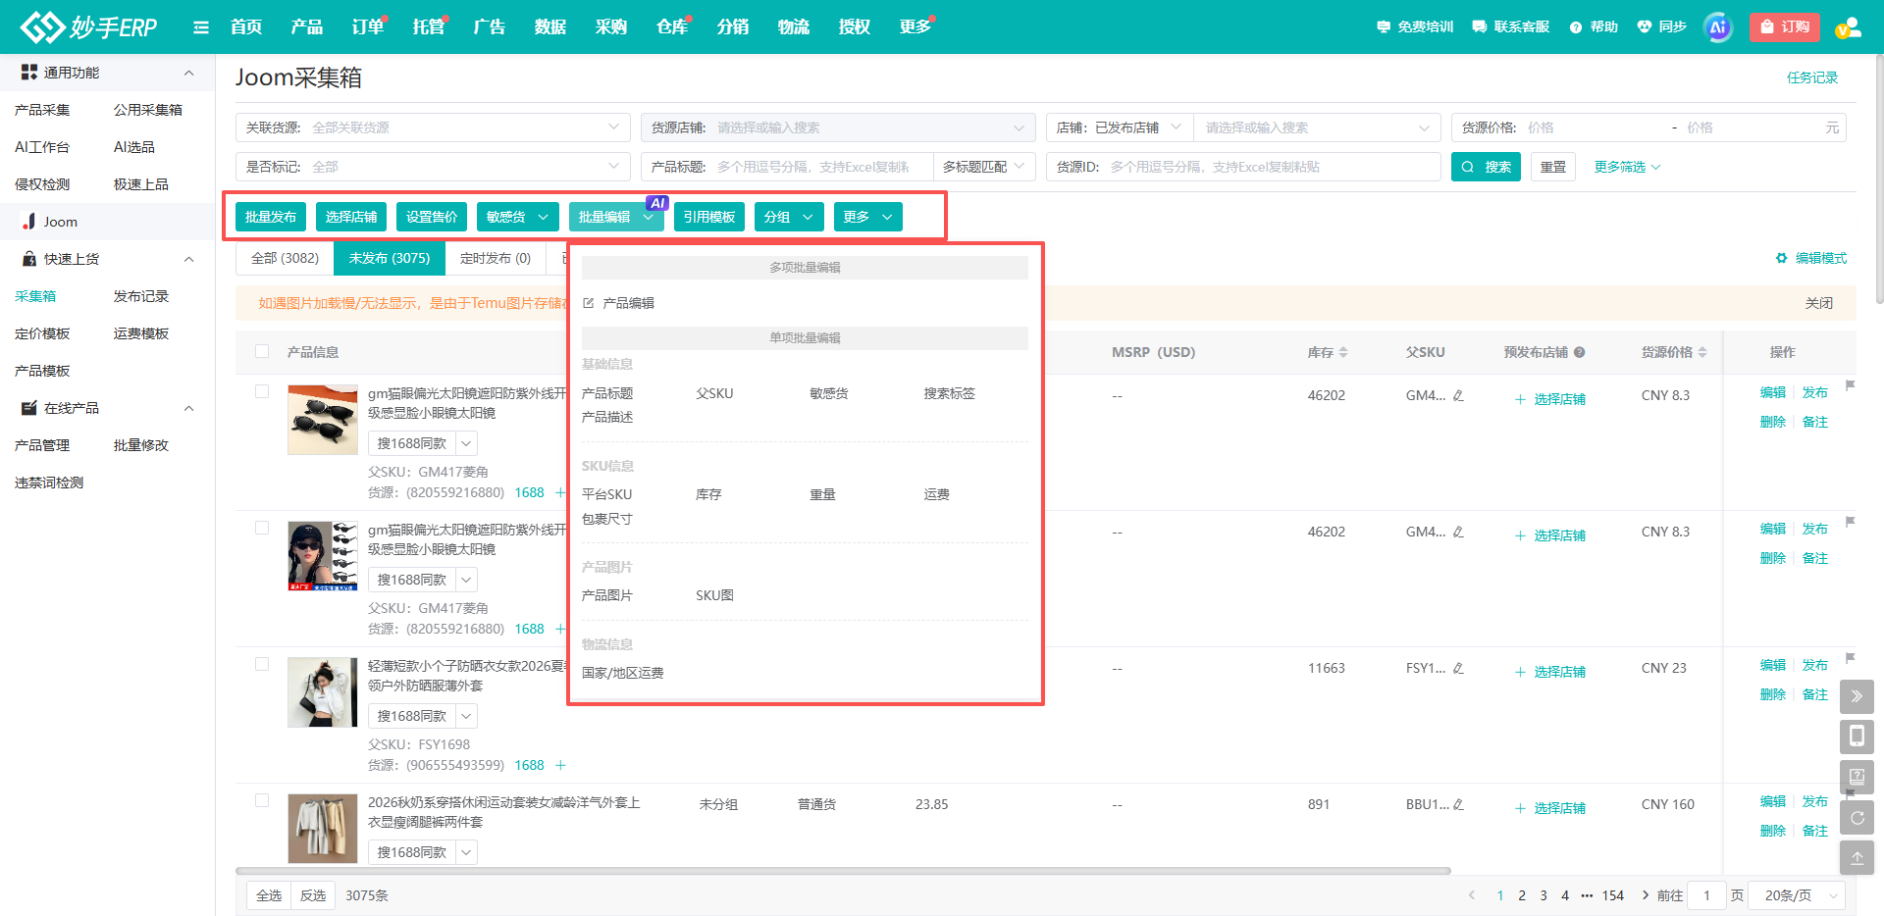The width and height of the screenshot is (1884, 916).
Task: Click plus icon after 1688 for source 906555493599
Action: pyautogui.click(x=560, y=765)
